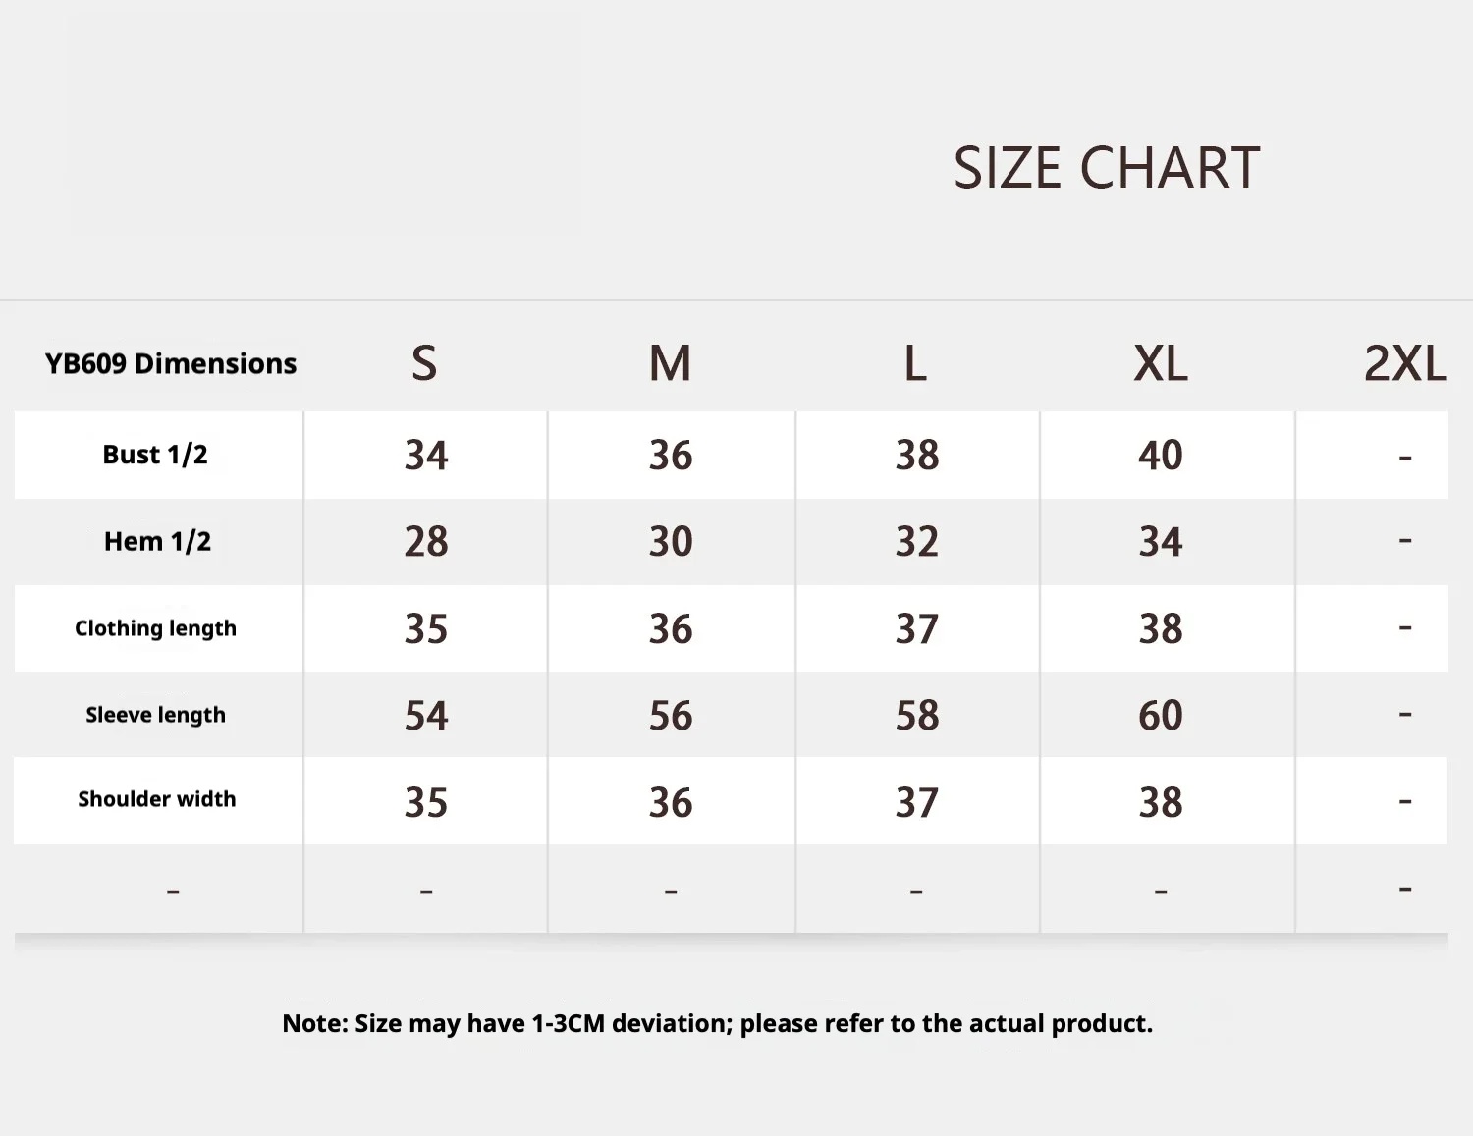Select the S size column header
Screen dimensions: 1473x1136
(424, 363)
